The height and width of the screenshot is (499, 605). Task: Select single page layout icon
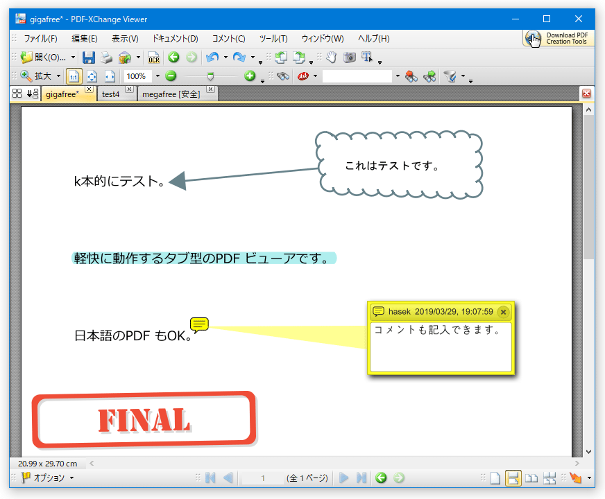click(495, 478)
